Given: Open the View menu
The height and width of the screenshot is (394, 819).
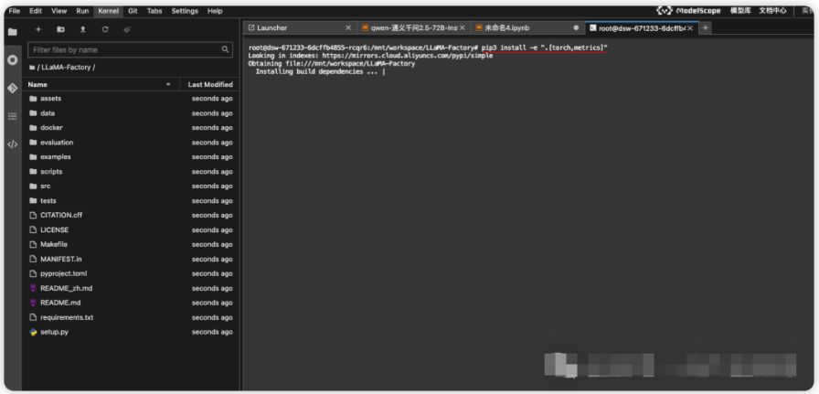Looking at the screenshot, I should (59, 10).
